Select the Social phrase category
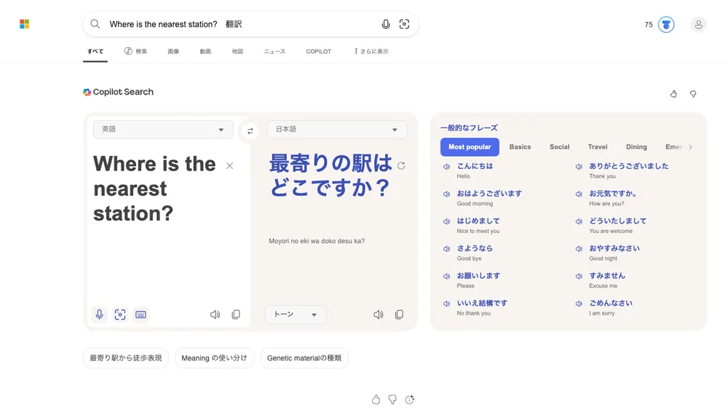This screenshot has height=410, width=728. pyautogui.click(x=559, y=146)
